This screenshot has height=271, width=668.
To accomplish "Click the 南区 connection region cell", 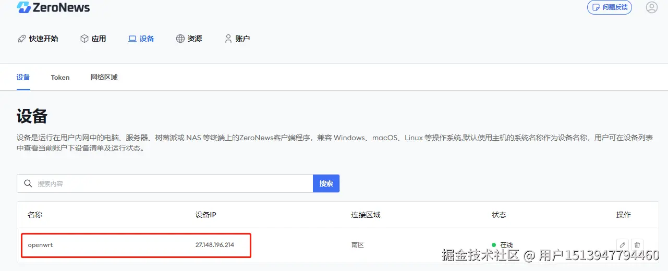I will [x=358, y=245].
